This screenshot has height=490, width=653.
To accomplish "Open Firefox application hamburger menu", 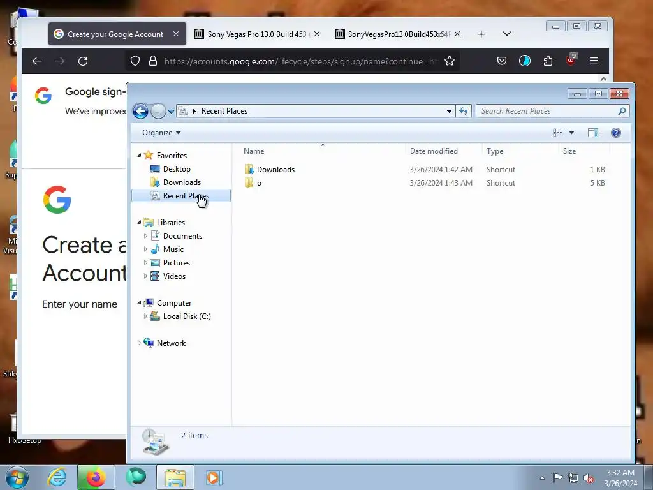I will pyautogui.click(x=594, y=61).
